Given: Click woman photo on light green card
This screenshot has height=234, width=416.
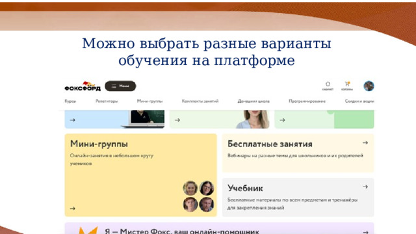Looking at the screenshot, I should (253, 119).
